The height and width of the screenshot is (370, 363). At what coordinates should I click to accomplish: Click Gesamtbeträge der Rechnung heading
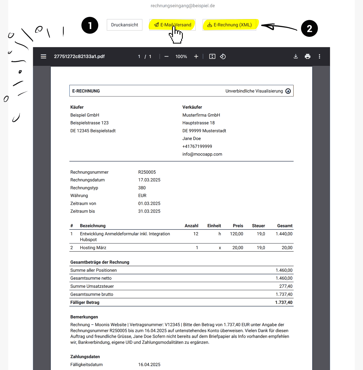(100, 262)
